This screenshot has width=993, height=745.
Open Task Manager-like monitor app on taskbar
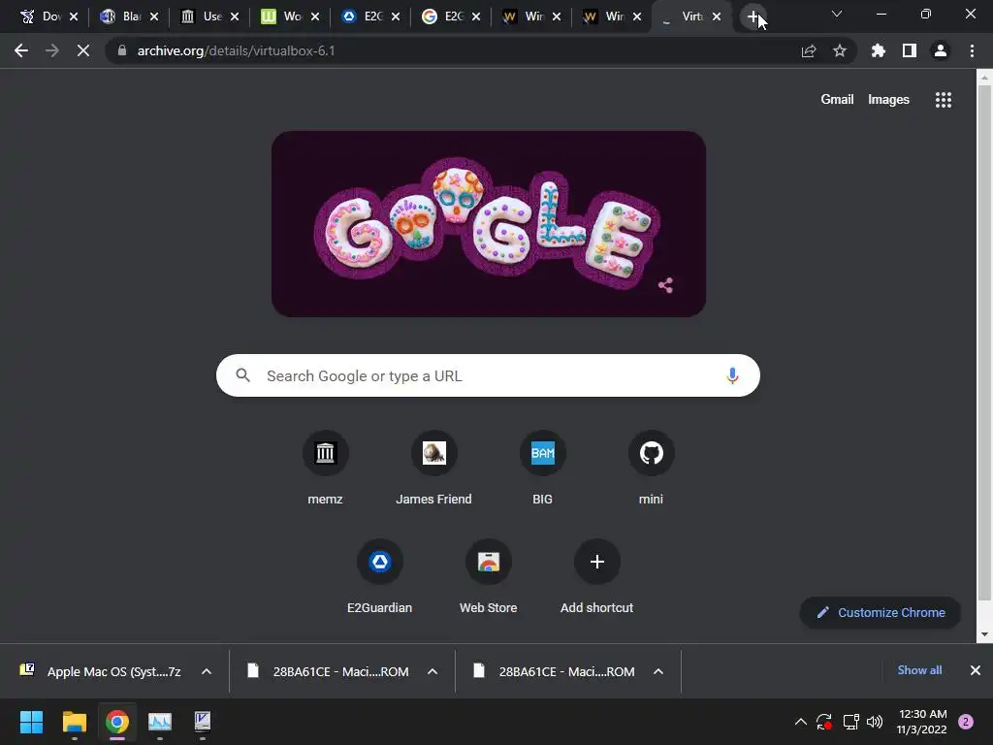click(x=160, y=722)
